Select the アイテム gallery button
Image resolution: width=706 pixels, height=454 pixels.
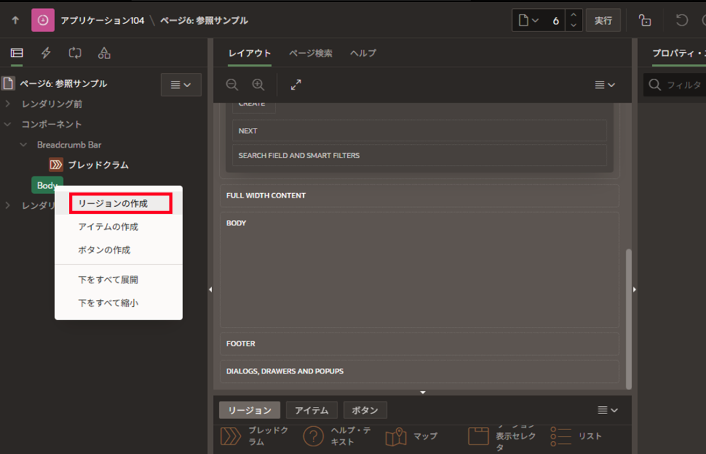(x=312, y=410)
